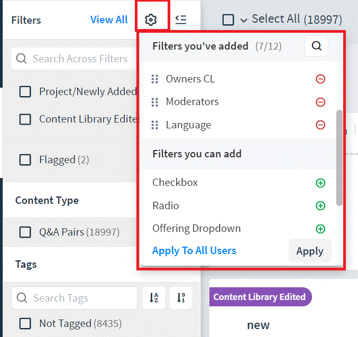Remove the Owners CL filter
This screenshot has width=358, height=337.
(x=320, y=79)
